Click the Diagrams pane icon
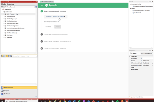 (x=2, y=91)
